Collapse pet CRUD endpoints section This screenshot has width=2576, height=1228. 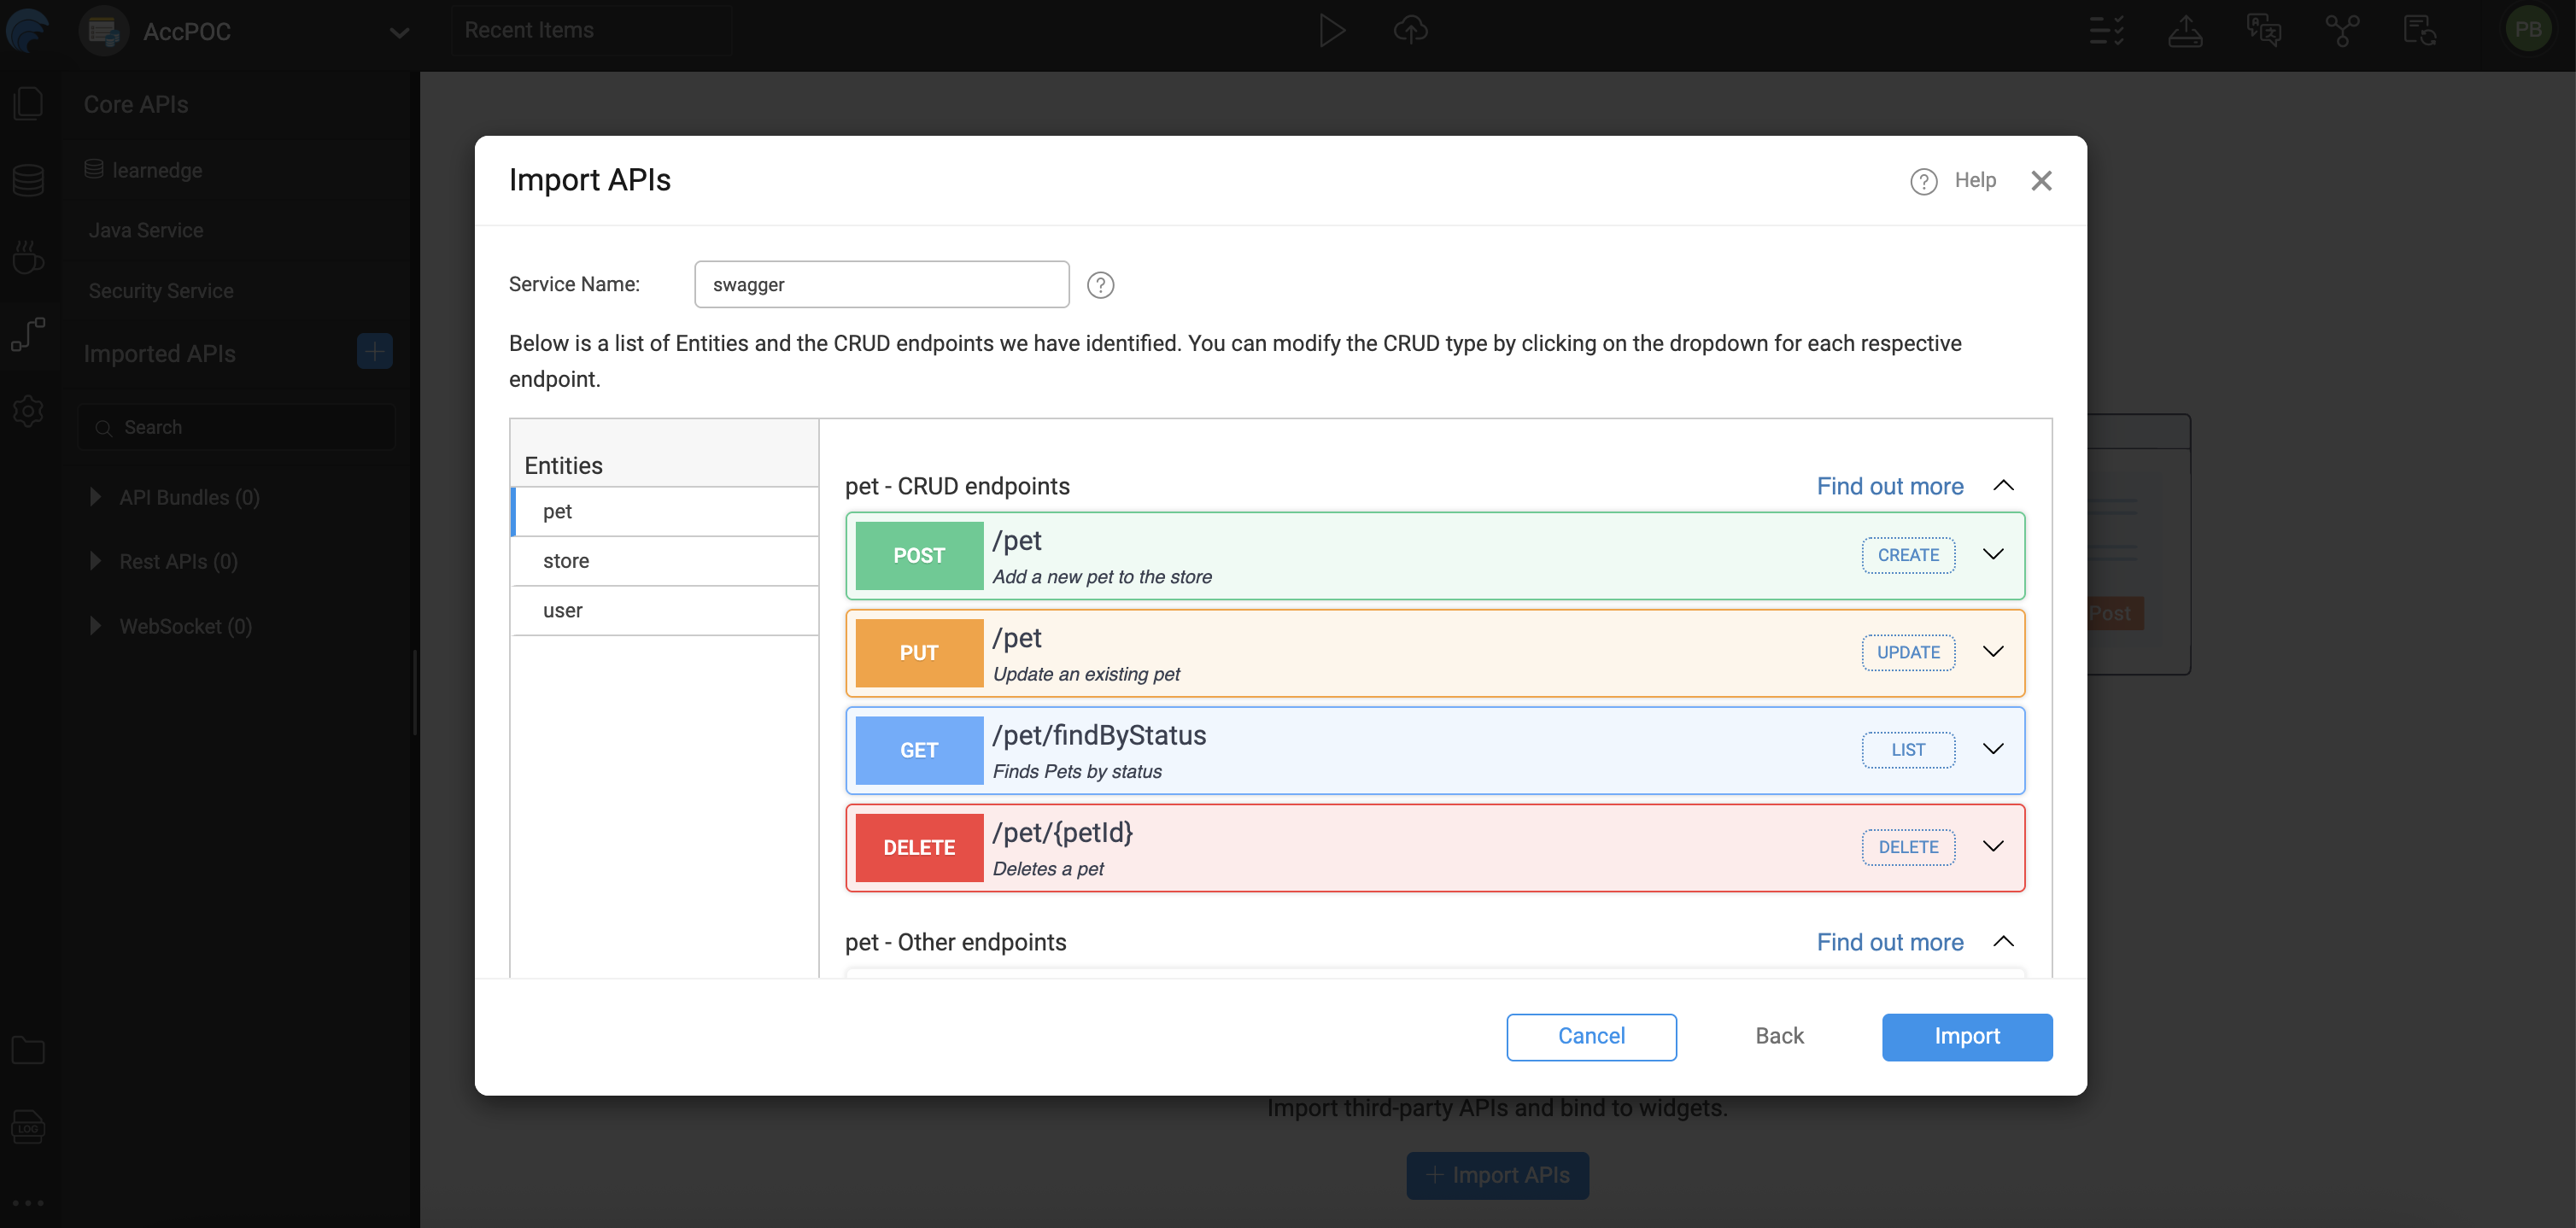[x=2003, y=486]
